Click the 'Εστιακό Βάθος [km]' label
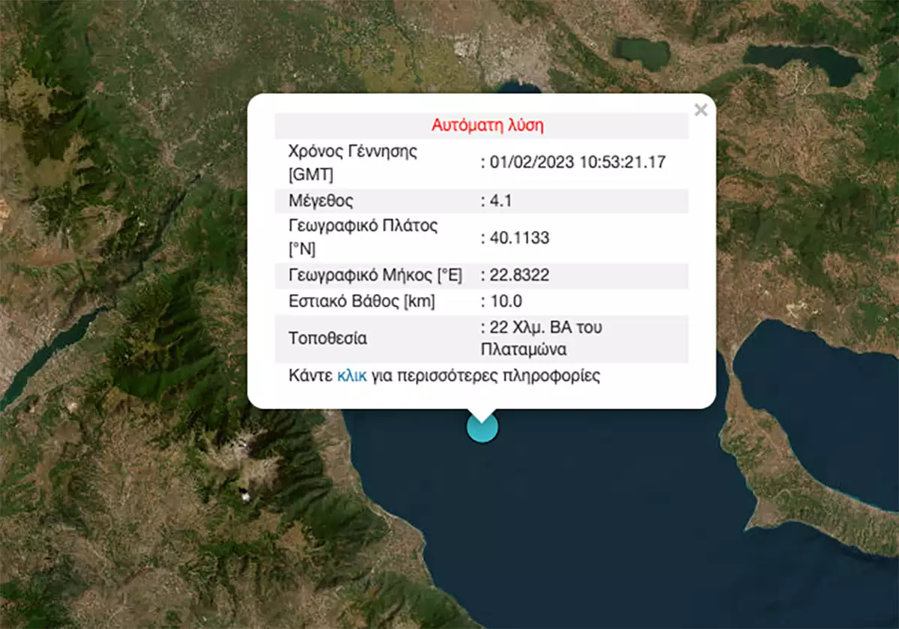The width and height of the screenshot is (899, 629). click(x=361, y=301)
